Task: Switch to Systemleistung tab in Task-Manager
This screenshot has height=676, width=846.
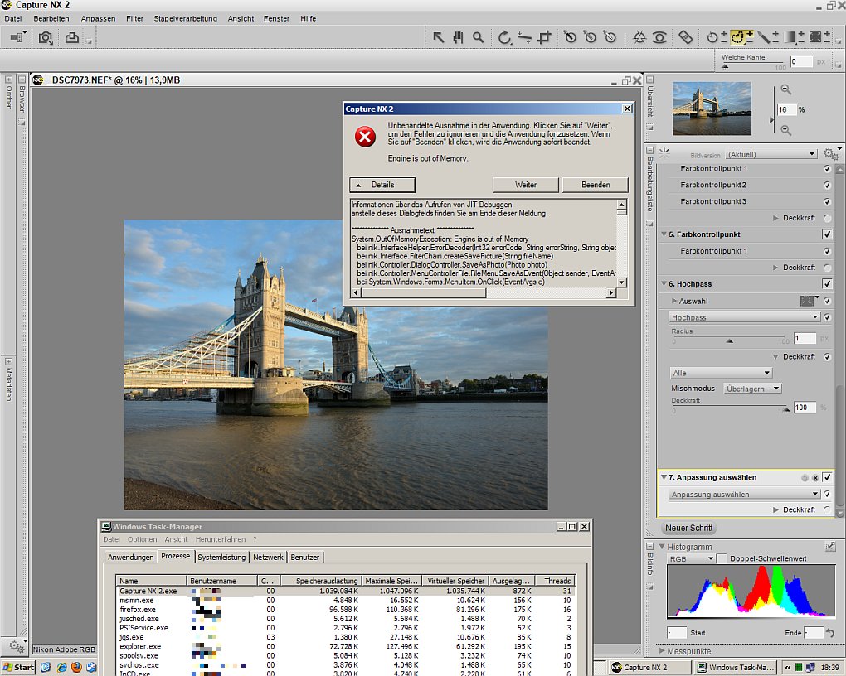Action: (221, 557)
